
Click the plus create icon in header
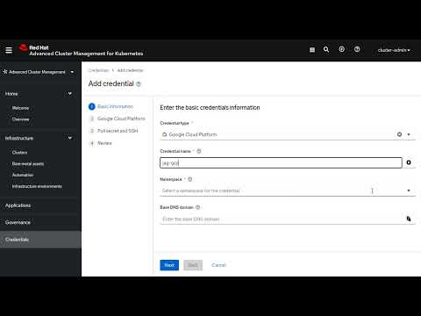[x=341, y=49]
